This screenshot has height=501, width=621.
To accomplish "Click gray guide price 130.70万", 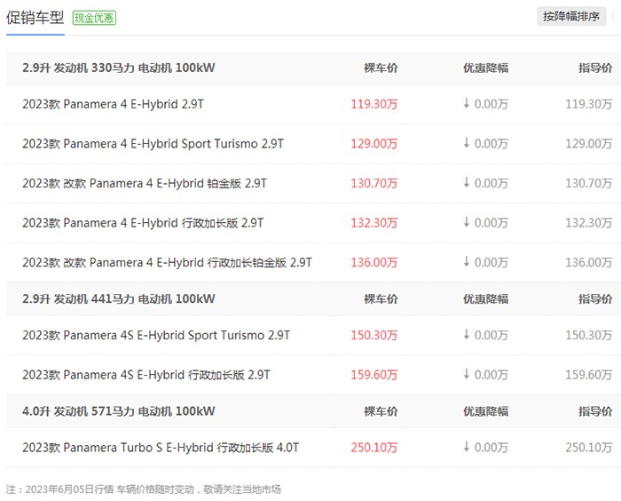I will click(588, 183).
